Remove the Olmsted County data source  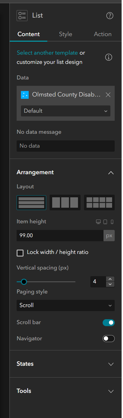tap(108, 94)
